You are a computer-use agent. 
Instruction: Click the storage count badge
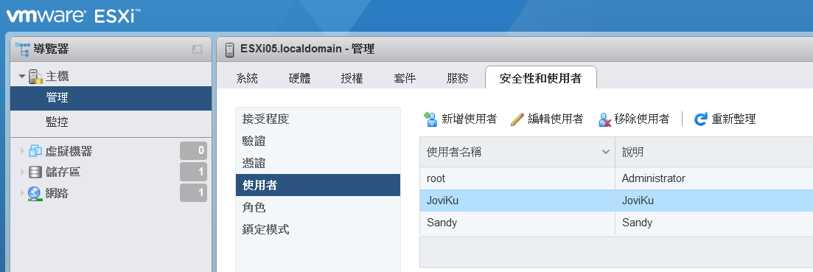tap(193, 172)
